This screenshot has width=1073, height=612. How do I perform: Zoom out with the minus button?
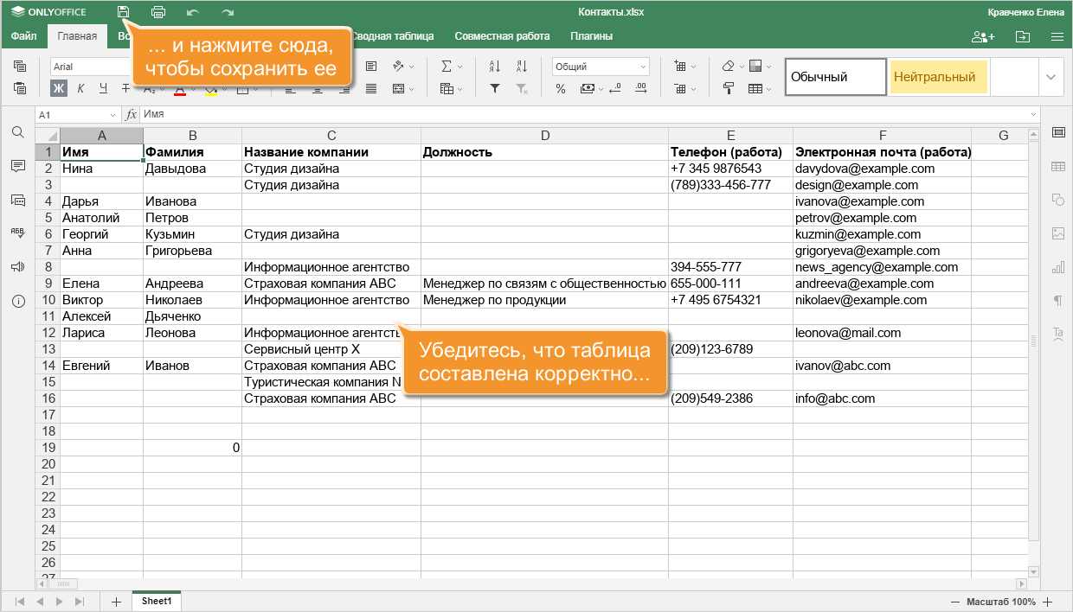[954, 602]
